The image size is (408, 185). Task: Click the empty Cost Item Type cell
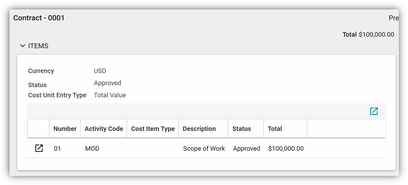[152, 149]
